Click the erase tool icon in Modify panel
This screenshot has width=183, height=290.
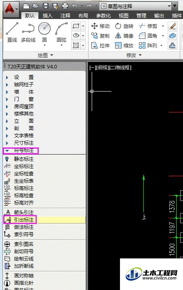tap(172, 26)
